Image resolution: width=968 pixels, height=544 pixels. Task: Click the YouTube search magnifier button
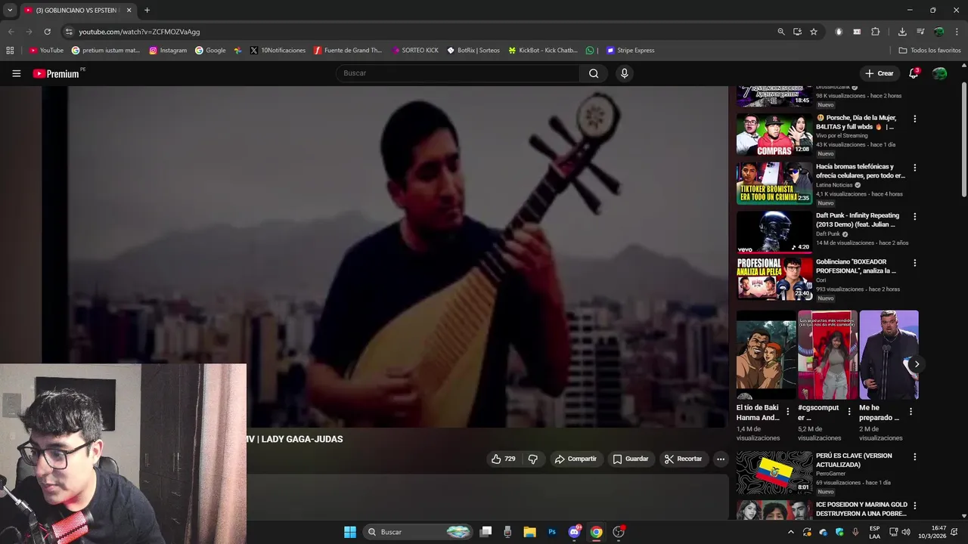click(594, 73)
